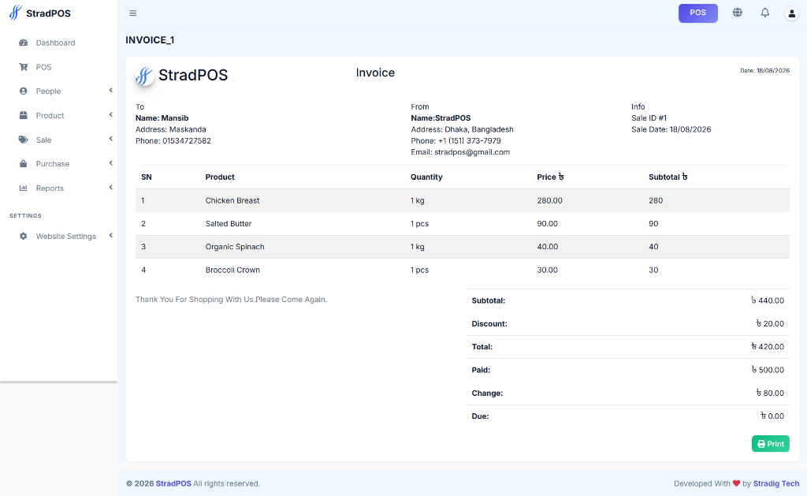Click the INVOICE_1 page title
This screenshot has height=496, width=807.
[x=150, y=40]
